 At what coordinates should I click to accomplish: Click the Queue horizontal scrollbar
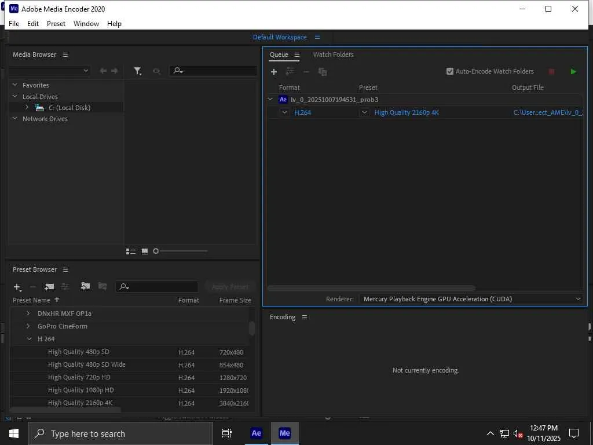click(x=371, y=288)
